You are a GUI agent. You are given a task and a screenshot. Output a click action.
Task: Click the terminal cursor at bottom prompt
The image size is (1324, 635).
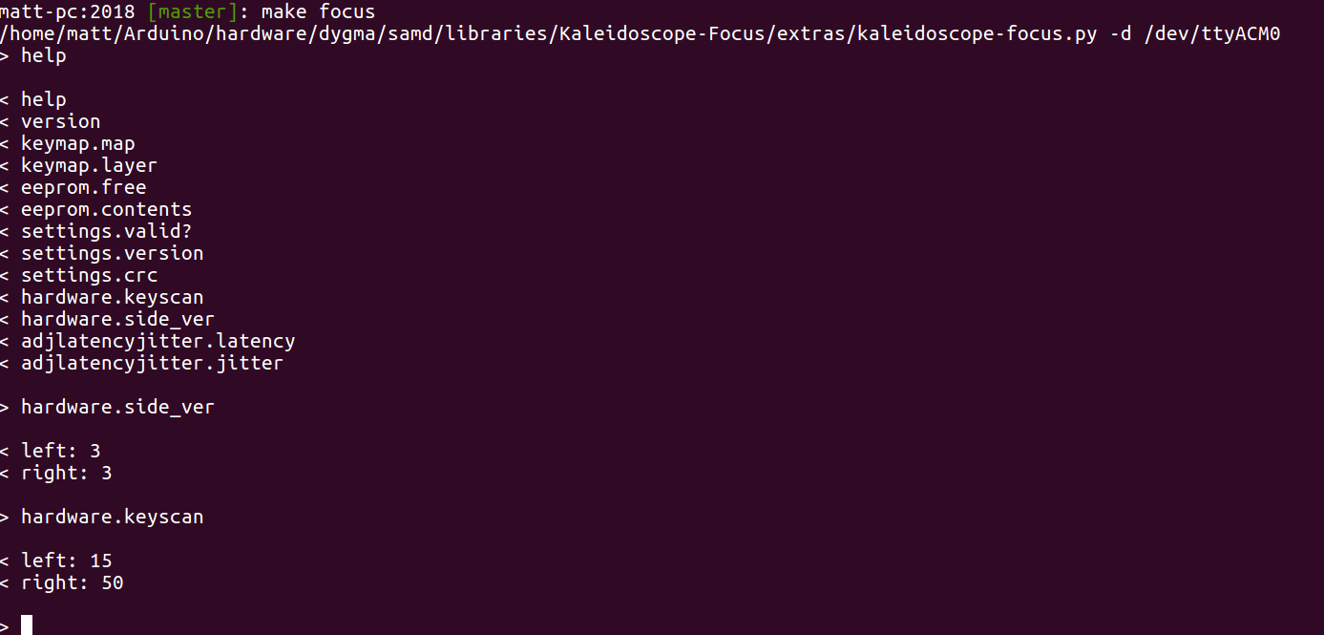click(x=27, y=625)
